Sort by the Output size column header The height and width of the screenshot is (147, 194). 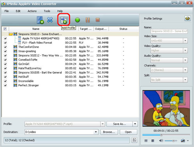(101, 29)
